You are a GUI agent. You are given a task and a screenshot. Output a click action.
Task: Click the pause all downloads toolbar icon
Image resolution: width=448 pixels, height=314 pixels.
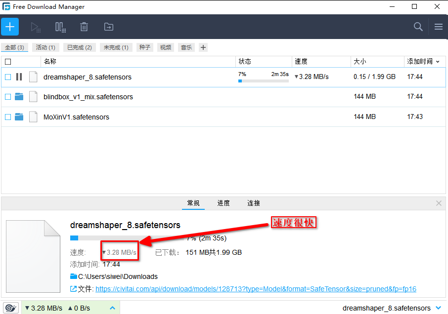coord(60,27)
